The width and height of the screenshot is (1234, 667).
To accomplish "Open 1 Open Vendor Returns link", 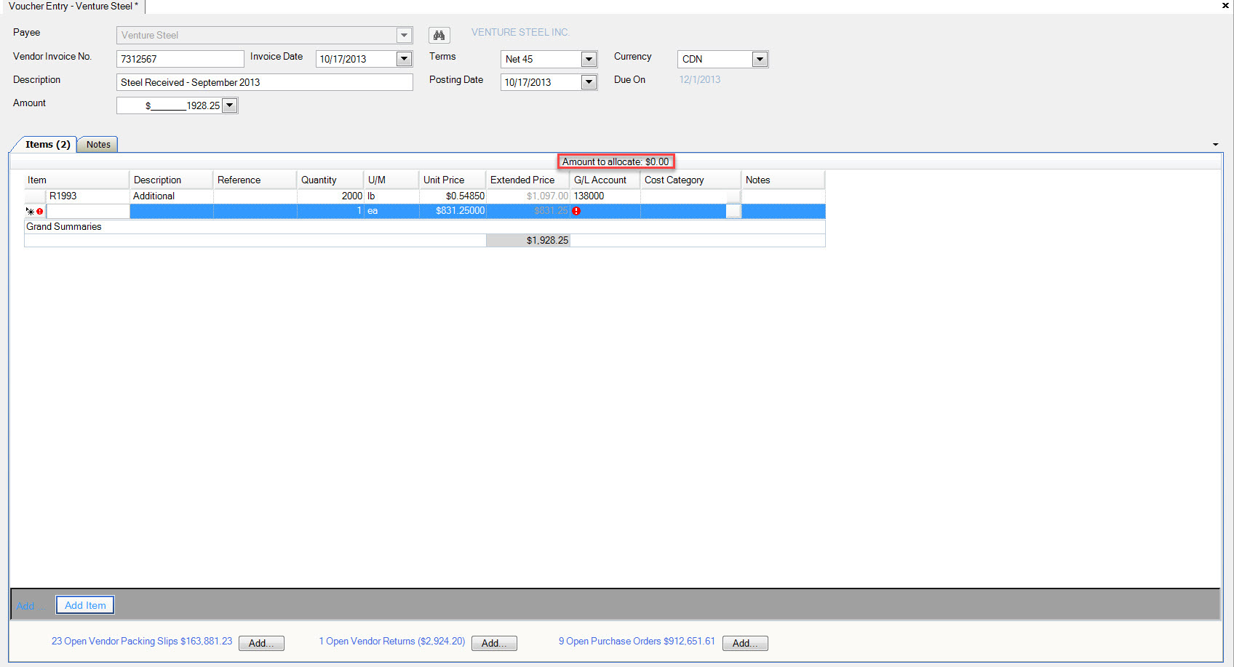I will click(392, 641).
